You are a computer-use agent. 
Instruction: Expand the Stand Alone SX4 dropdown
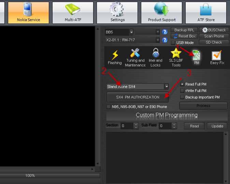click(x=167, y=87)
